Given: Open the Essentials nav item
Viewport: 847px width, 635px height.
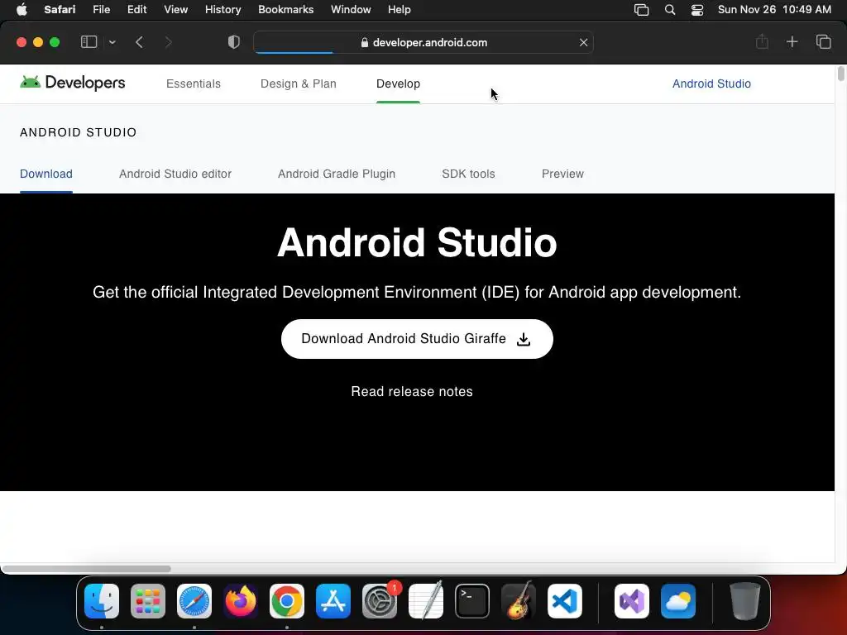Looking at the screenshot, I should tap(194, 84).
